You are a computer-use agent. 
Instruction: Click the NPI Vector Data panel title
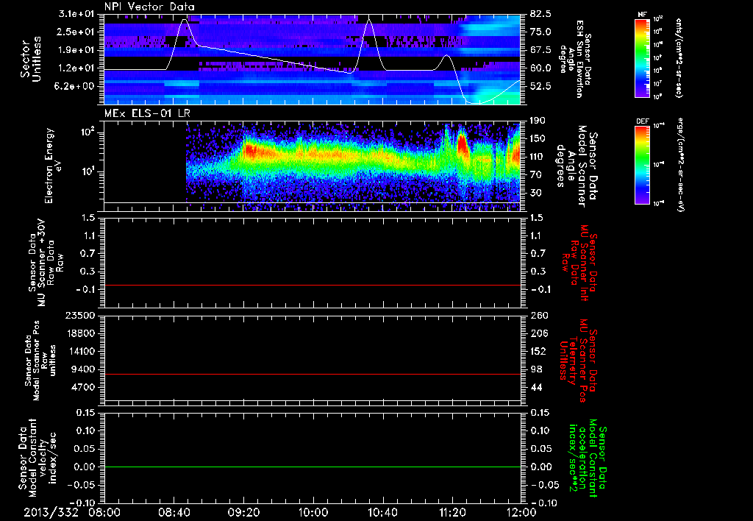coord(149,7)
